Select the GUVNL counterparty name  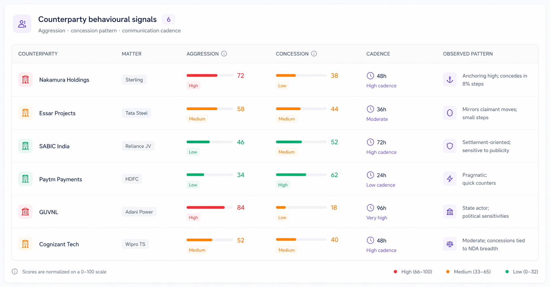pyautogui.click(x=49, y=212)
